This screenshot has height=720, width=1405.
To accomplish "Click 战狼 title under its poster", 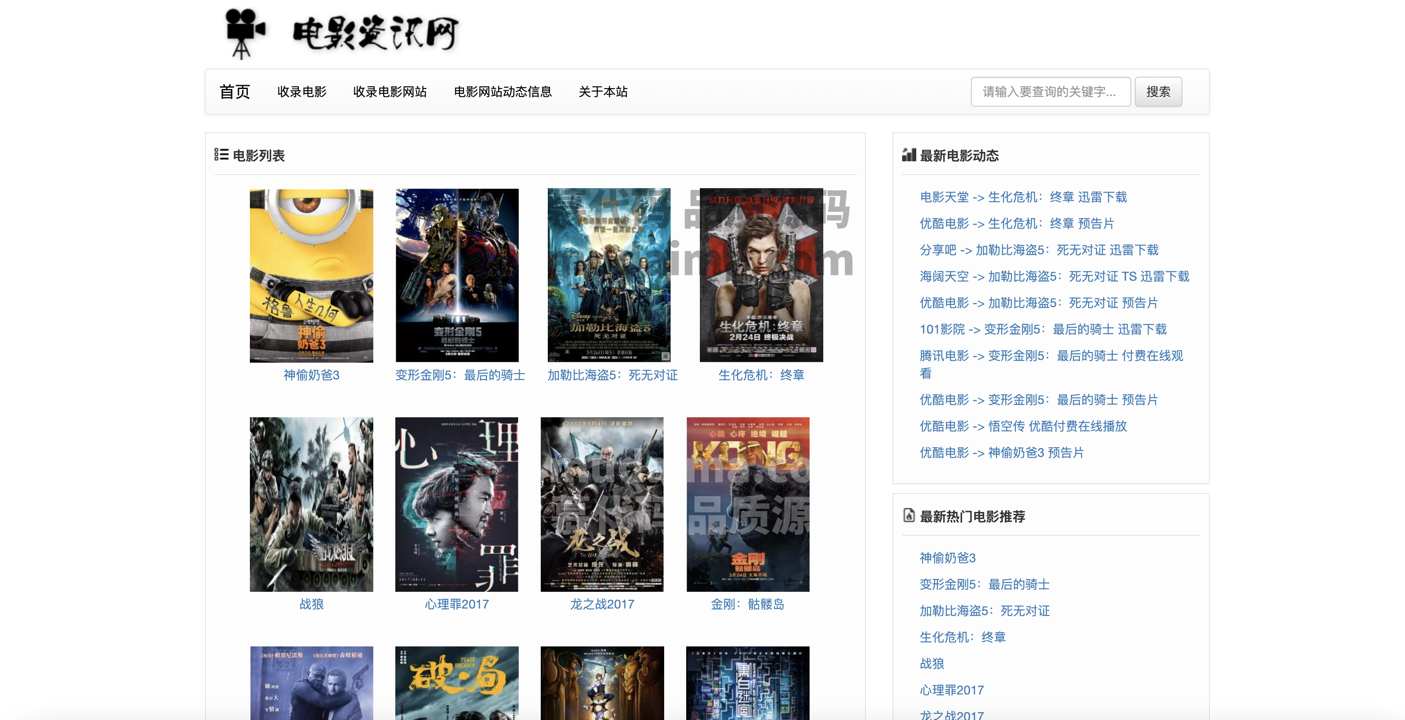I will pyautogui.click(x=312, y=605).
